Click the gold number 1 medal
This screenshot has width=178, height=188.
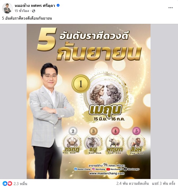click(81, 84)
